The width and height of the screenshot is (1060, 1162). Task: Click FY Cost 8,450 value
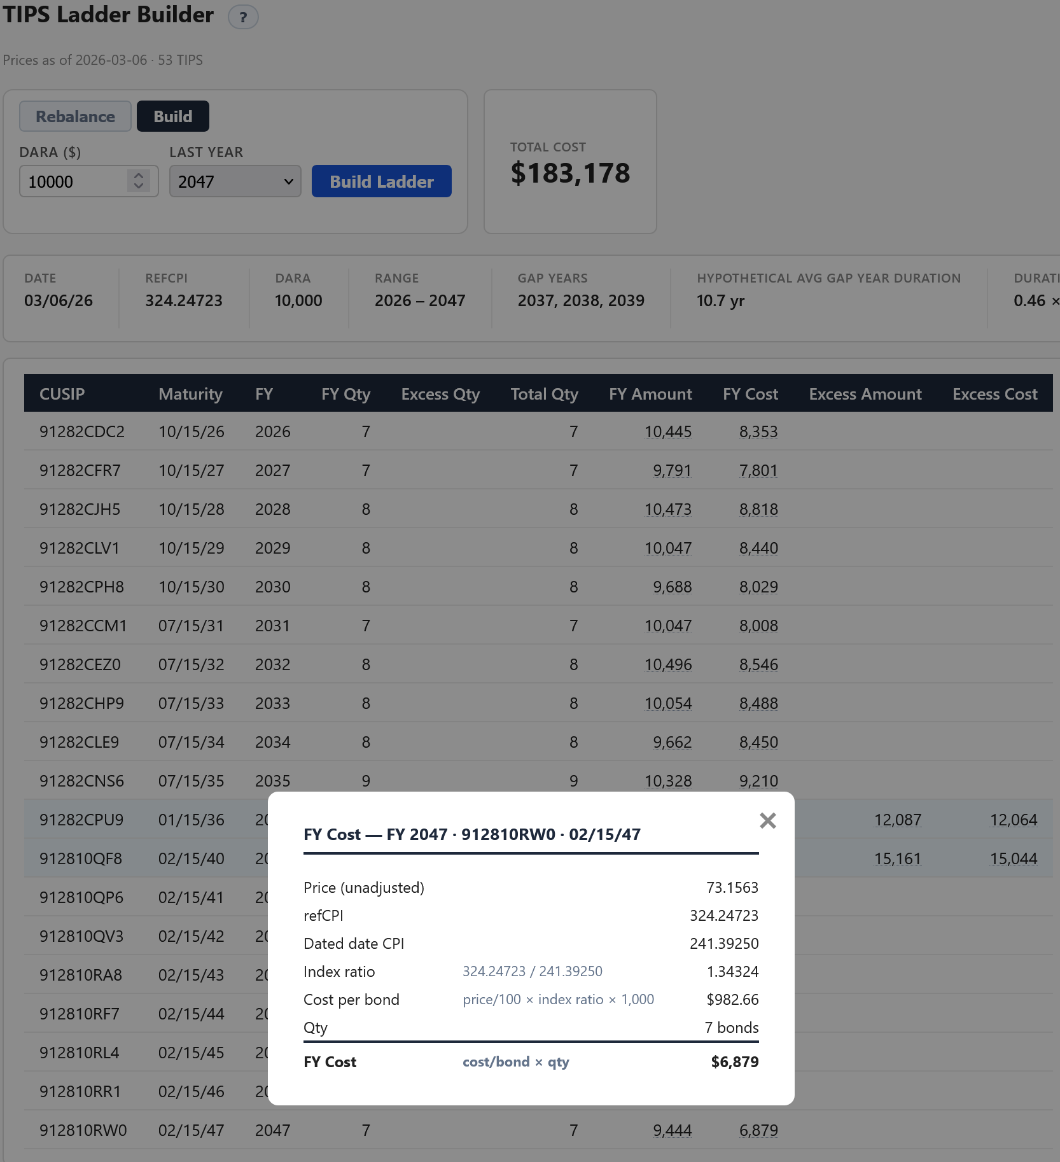coord(758,742)
